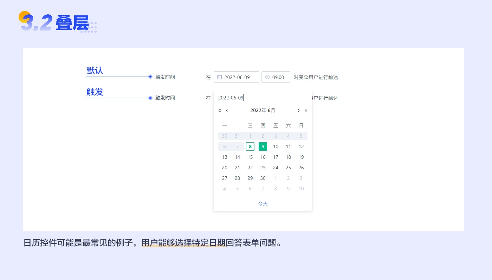Click the underlined 用户能够选择特定日期 caption text
Image resolution: width=492 pixels, height=280 pixels.
coord(183,243)
